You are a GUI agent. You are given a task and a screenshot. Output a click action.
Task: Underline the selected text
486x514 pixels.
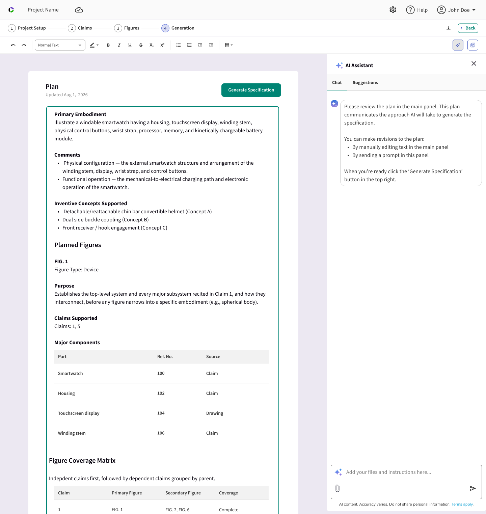click(x=130, y=45)
